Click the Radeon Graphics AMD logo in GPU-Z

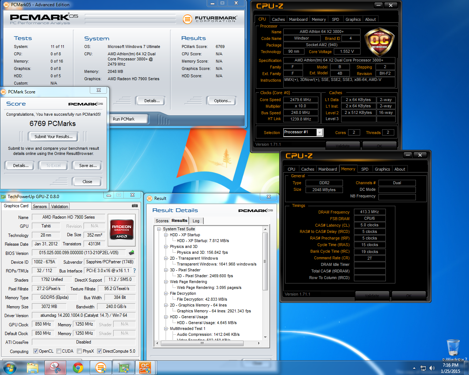(122, 229)
